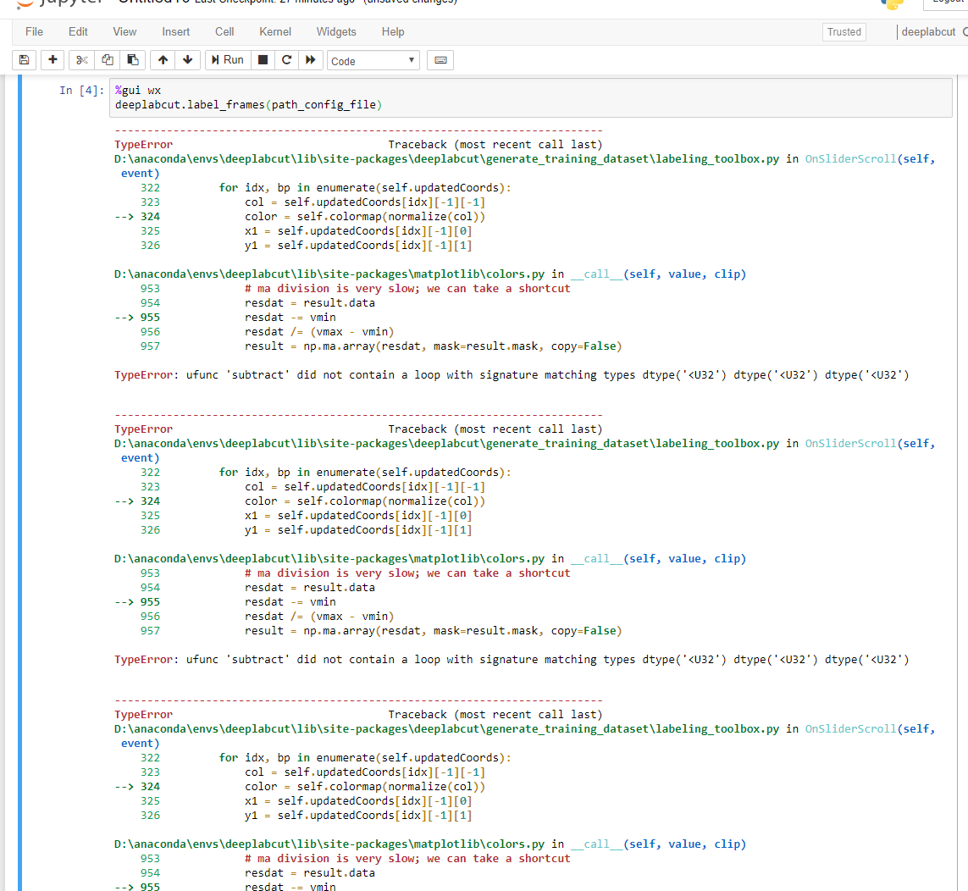Click the code line deeplabcut.label_frames(path_config_file)
968x891 pixels.
pos(248,105)
